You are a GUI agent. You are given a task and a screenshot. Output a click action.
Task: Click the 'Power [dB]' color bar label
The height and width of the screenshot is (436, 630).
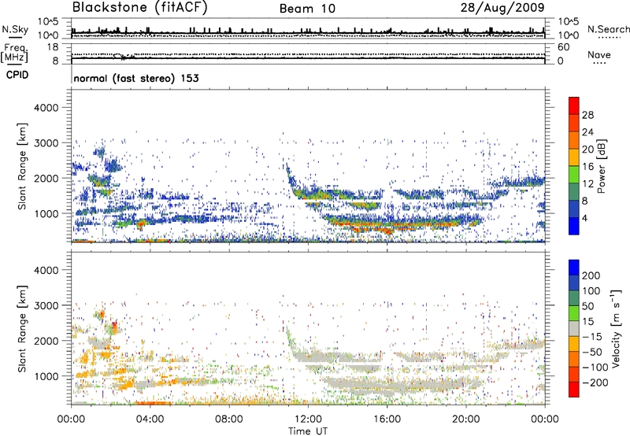(601, 166)
